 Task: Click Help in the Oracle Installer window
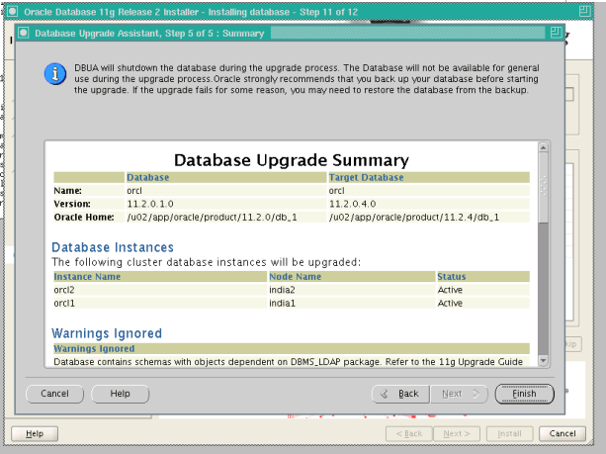(x=35, y=434)
